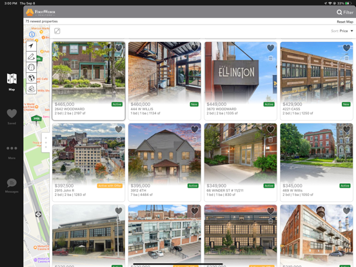This screenshot has height=267, width=356.
Task: Favorite the bottom-row third listing heart
Action: (x=270, y=211)
